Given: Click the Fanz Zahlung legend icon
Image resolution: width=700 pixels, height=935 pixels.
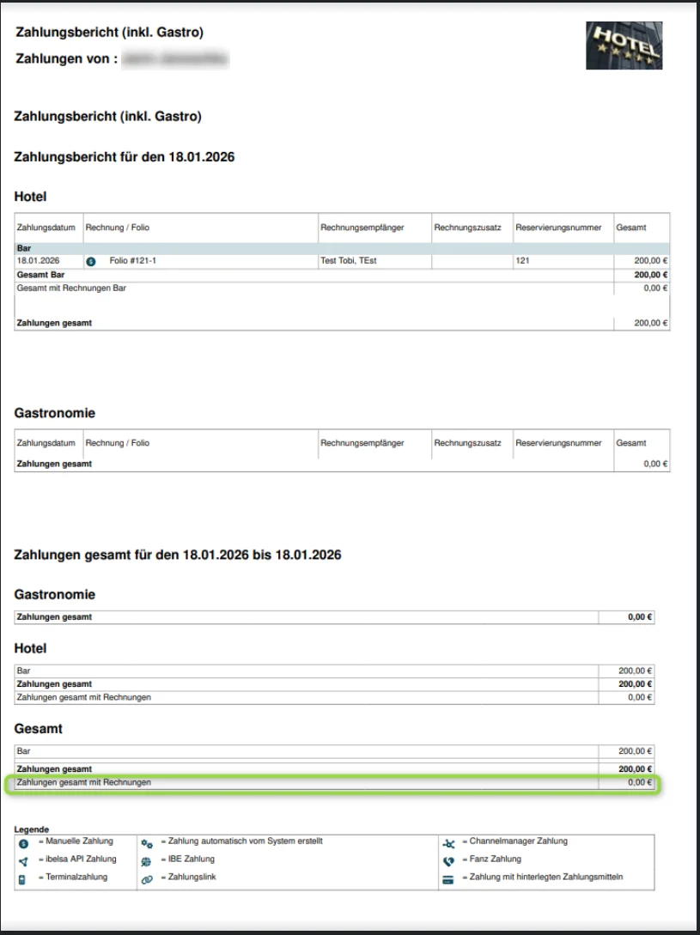Looking at the screenshot, I should click(x=448, y=861).
